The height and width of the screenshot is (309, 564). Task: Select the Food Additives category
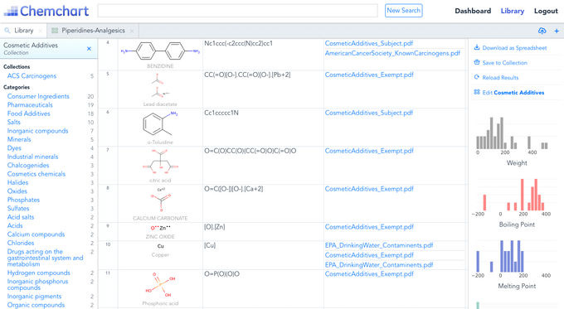tap(29, 113)
